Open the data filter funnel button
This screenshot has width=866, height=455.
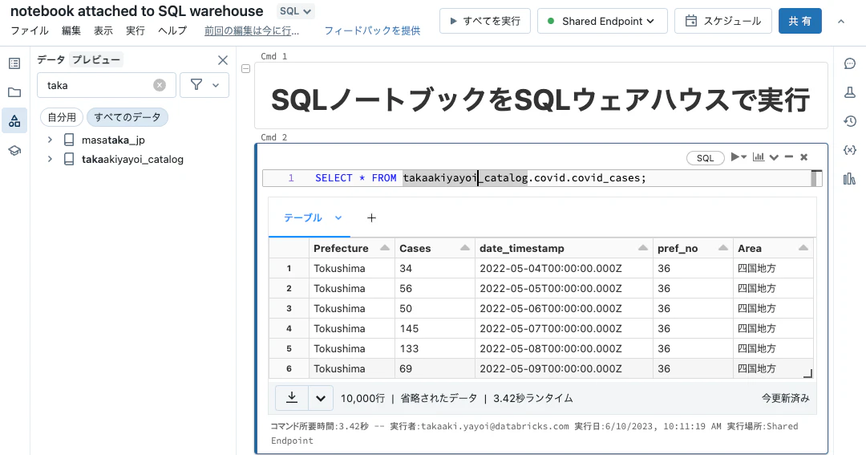click(204, 85)
